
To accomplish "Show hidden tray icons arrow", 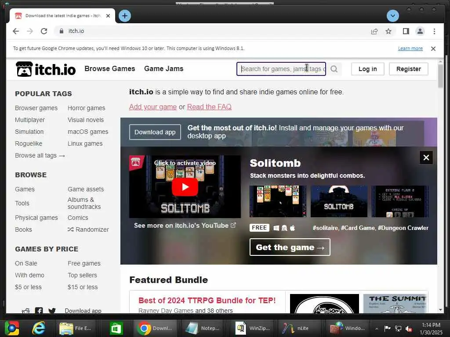I will pyautogui.click(x=377, y=329).
